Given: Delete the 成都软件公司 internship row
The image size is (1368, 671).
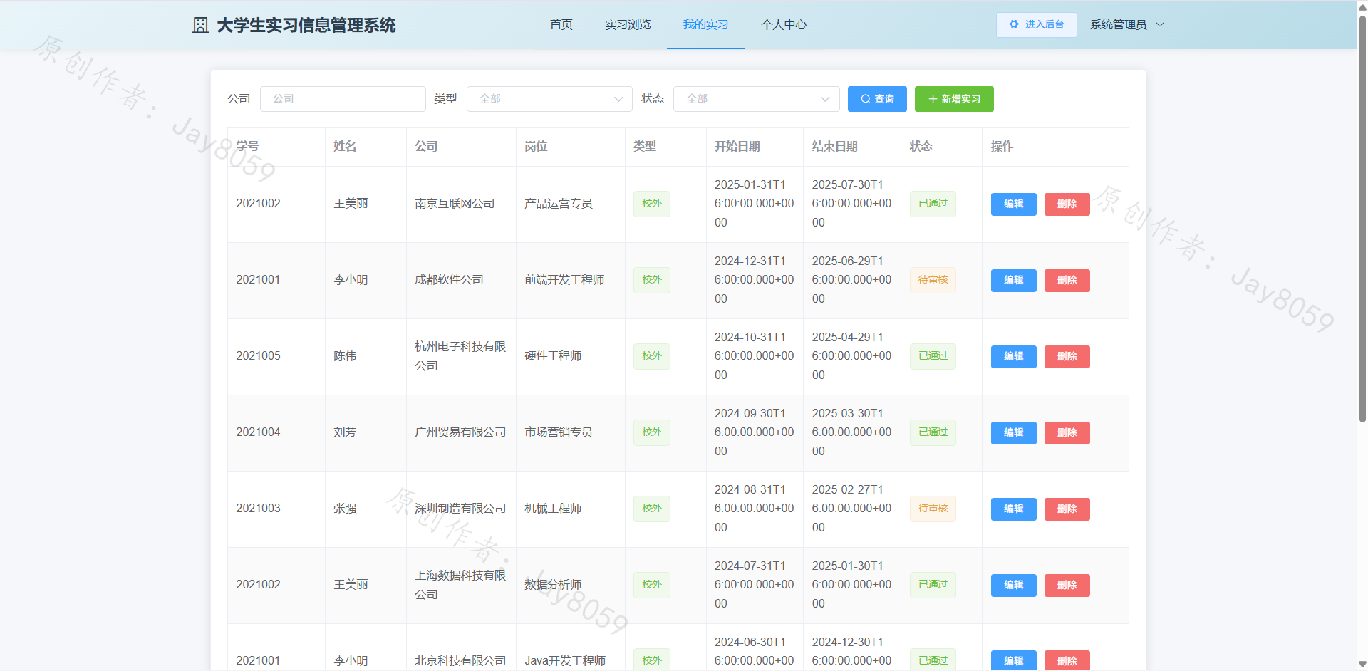Looking at the screenshot, I should coord(1067,281).
